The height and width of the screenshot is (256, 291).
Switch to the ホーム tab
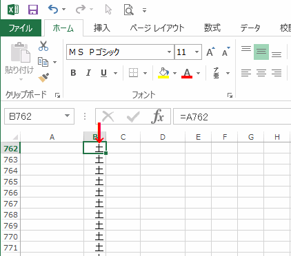coord(63,28)
